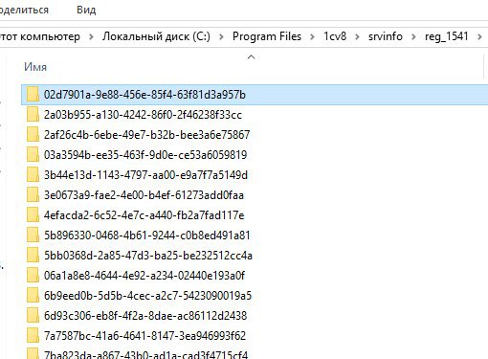Image resolution: width=488 pixels, height=359 pixels.
Task: Click folder icon of 3b44e13d-1143-4797-aa00-e9a7f7a5149d
Action: (33, 175)
